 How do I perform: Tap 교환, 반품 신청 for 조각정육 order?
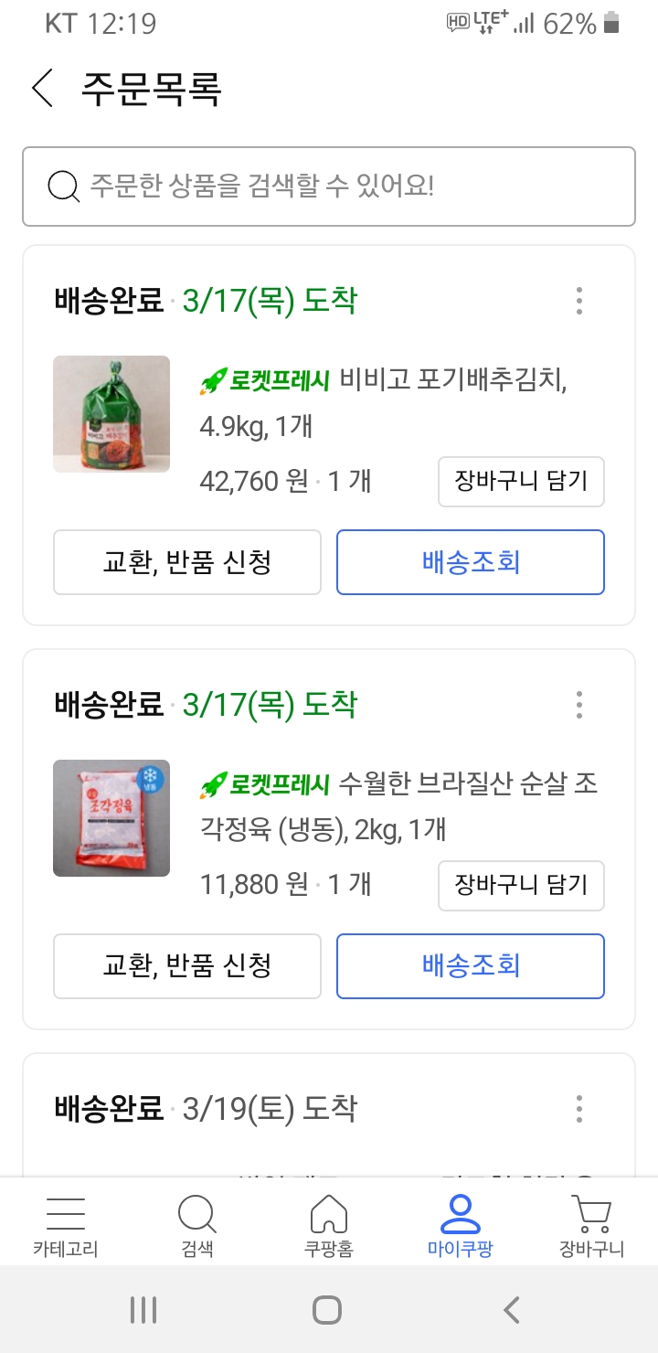[x=187, y=966]
